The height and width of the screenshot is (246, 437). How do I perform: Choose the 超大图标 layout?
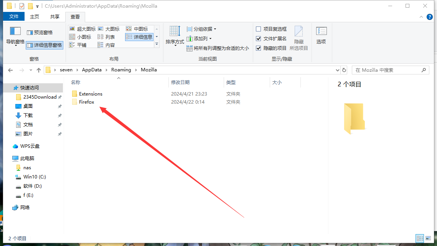pyautogui.click(x=82, y=29)
